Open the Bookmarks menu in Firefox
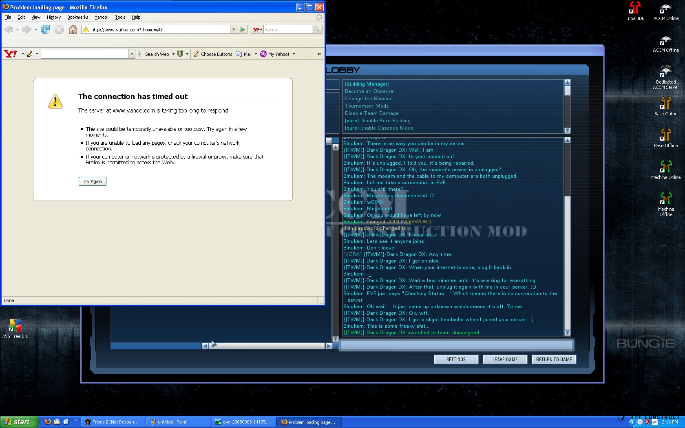 pos(77,17)
